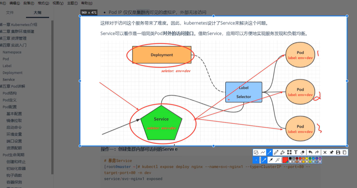Choose the thin line arrow style
This screenshot has height=188, width=357.
pos(264,160)
